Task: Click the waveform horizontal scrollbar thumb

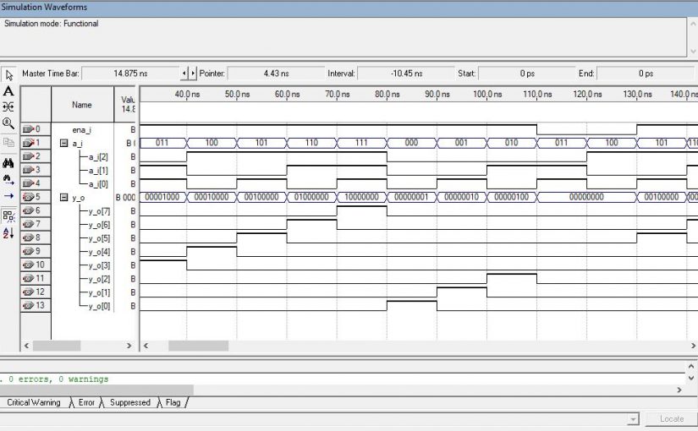Action: tap(199, 346)
